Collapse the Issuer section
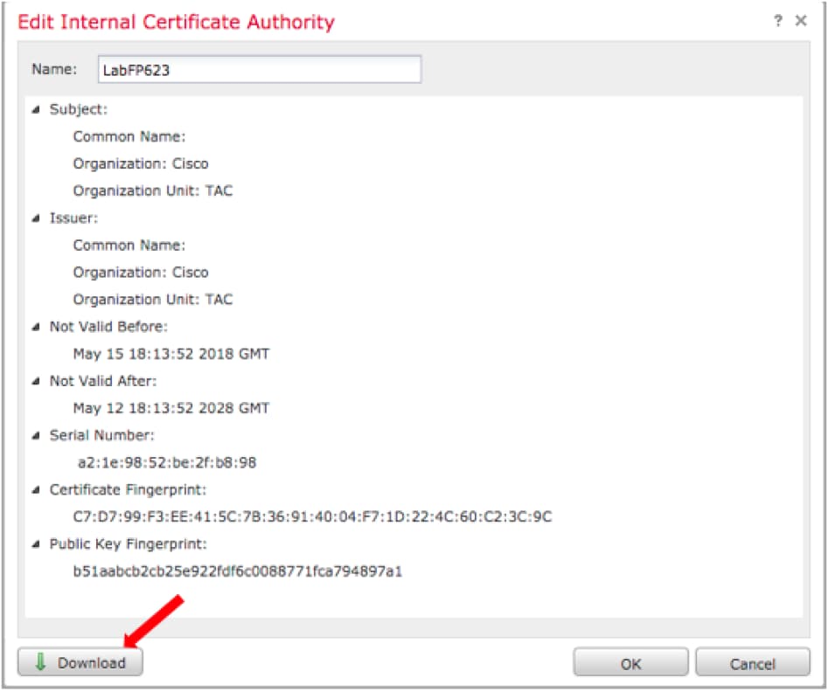The image size is (828, 692). pos(36,218)
